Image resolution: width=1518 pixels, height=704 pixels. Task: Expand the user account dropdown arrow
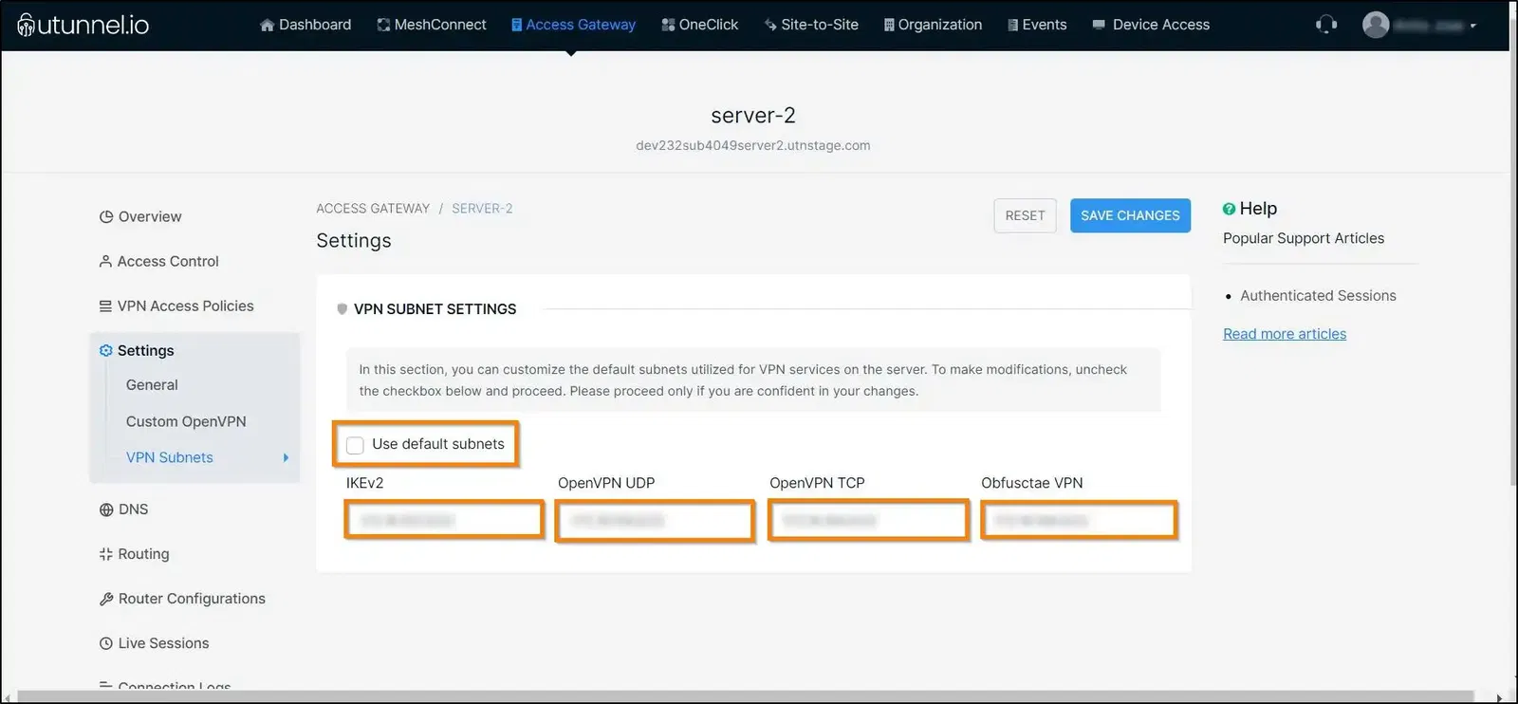point(1472,26)
